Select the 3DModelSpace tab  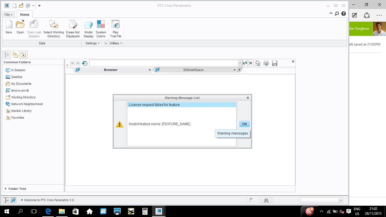coord(193,70)
